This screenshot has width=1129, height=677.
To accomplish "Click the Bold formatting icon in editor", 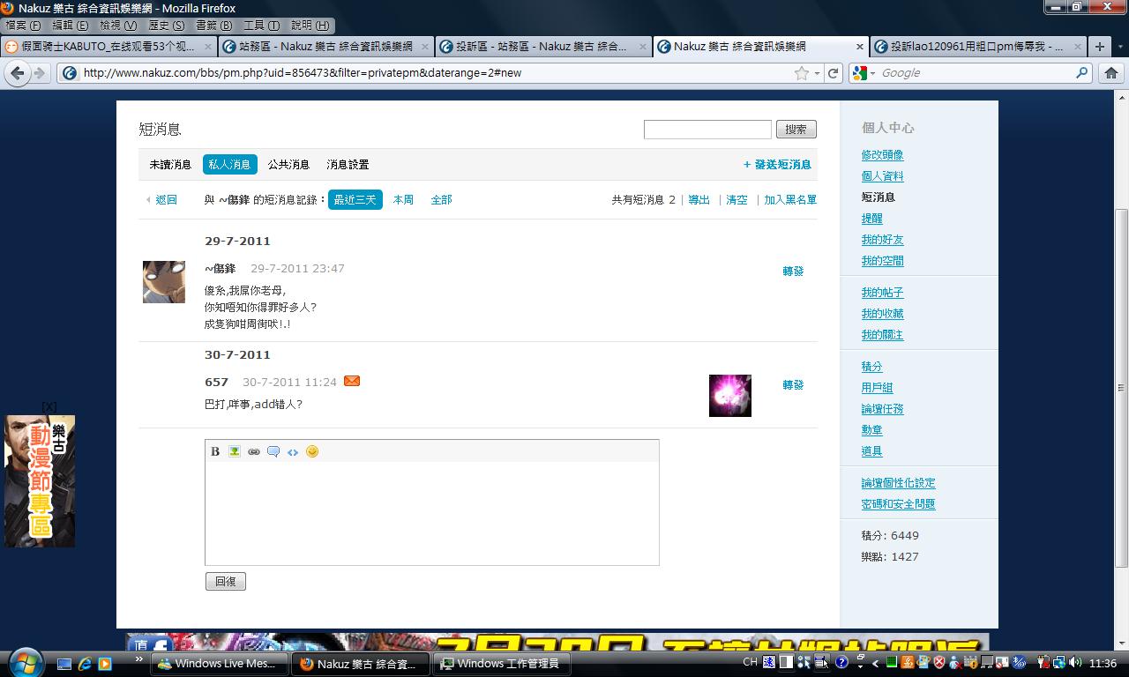I will 215,451.
